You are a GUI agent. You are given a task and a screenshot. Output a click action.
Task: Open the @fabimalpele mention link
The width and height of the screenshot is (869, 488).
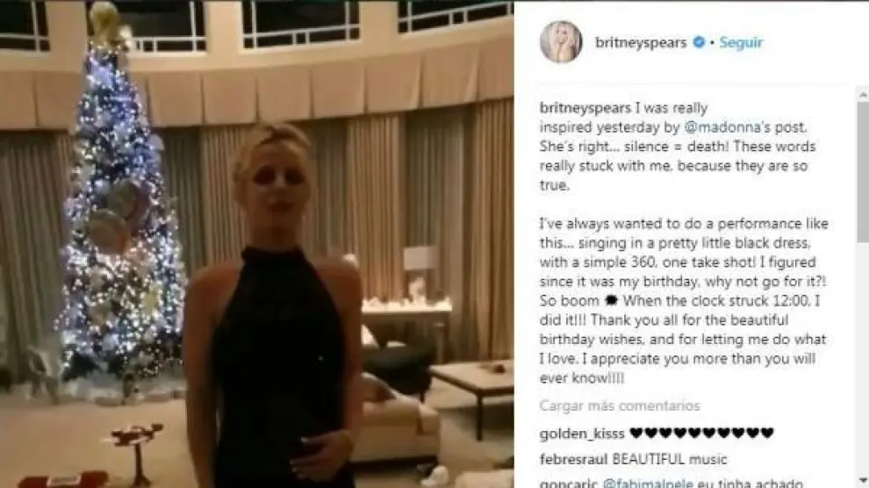pyautogui.click(x=647, y=483)
